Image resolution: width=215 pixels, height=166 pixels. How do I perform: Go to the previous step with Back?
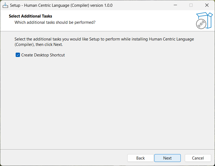coord(140,158)
